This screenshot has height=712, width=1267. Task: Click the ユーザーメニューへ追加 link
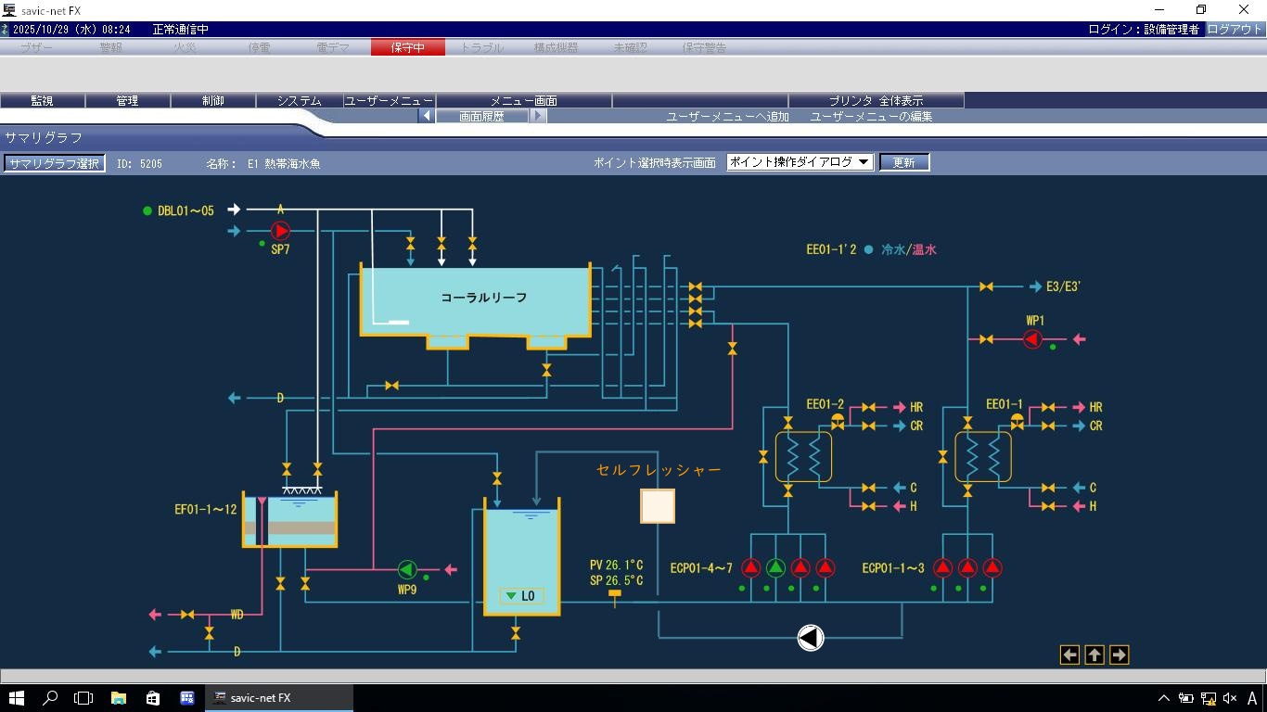(x=727, y=117)
